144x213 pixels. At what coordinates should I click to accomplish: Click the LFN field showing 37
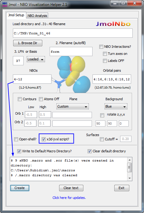18,61
